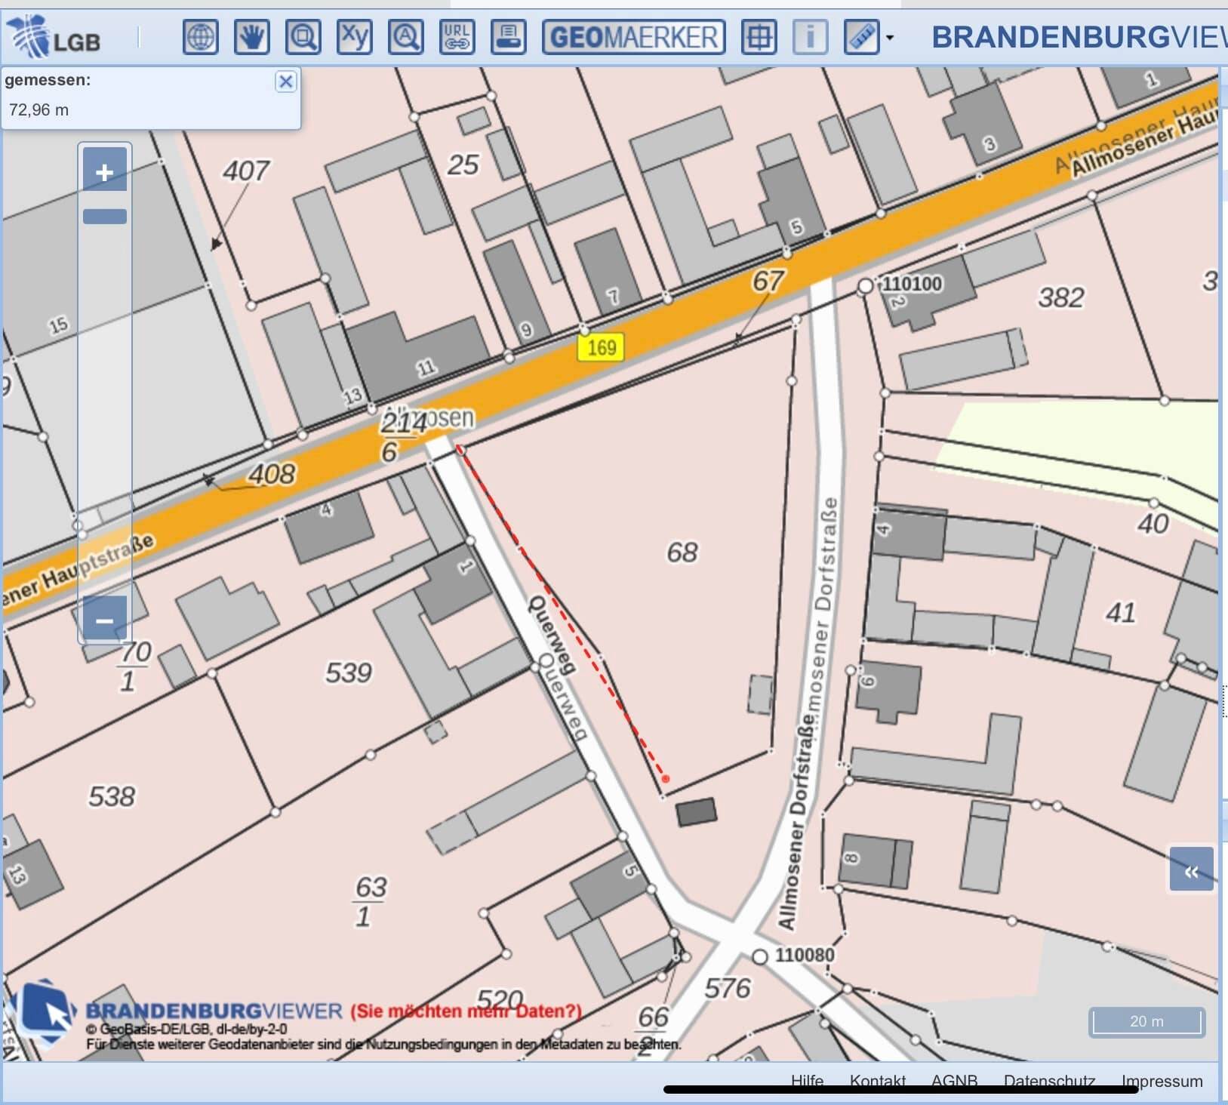Toggle the info query tool

810,36
